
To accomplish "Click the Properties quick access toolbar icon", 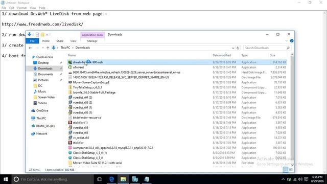I will tap(37, 34).
